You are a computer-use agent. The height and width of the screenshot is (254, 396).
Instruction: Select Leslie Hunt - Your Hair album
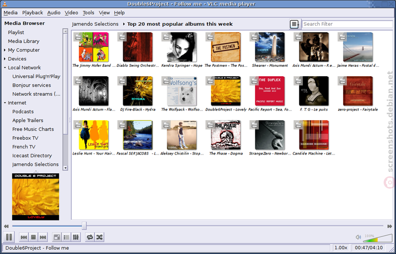(94, 138)
